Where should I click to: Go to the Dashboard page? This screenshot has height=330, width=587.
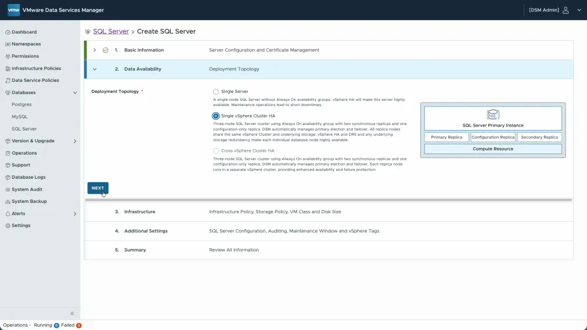pos(24,32)
